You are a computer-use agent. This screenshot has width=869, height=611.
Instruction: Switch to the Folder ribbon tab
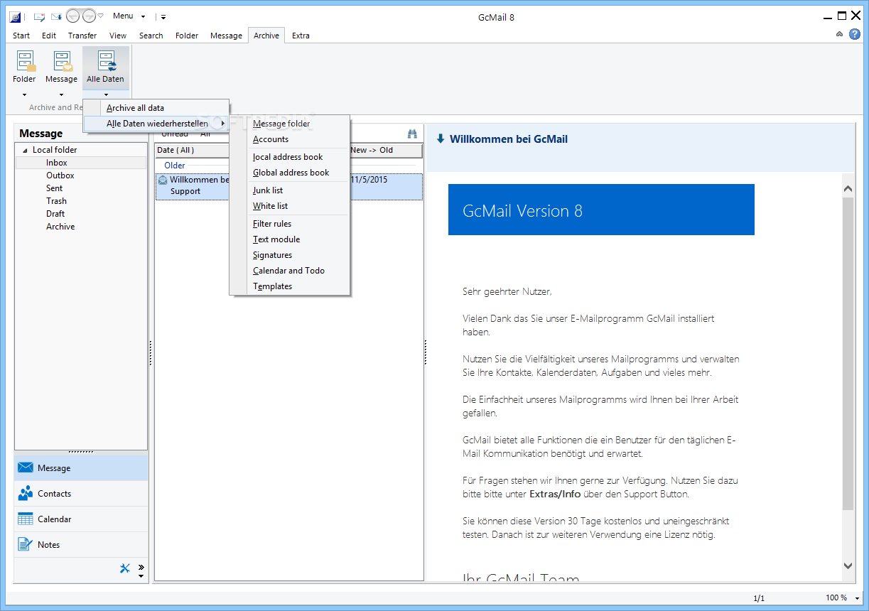pyautogui.click(x=187, y=36)
